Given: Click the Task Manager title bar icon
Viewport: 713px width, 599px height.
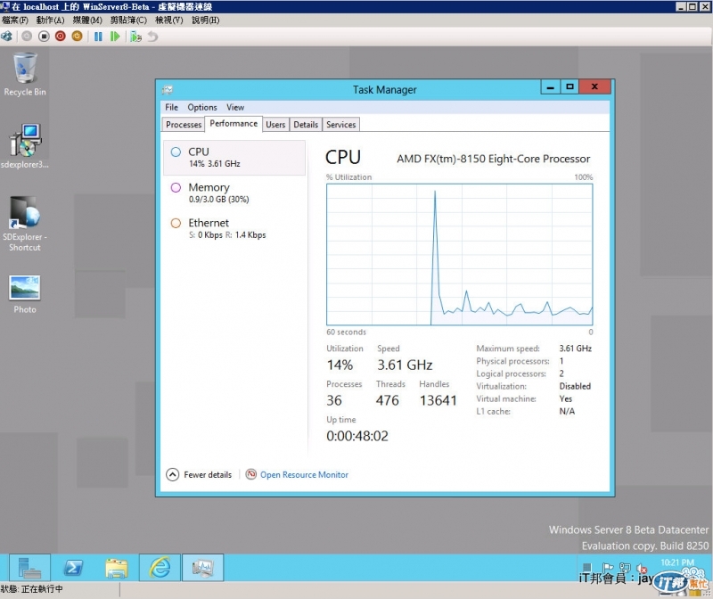Looking at the screenshot, I should [x=168, y=90].
